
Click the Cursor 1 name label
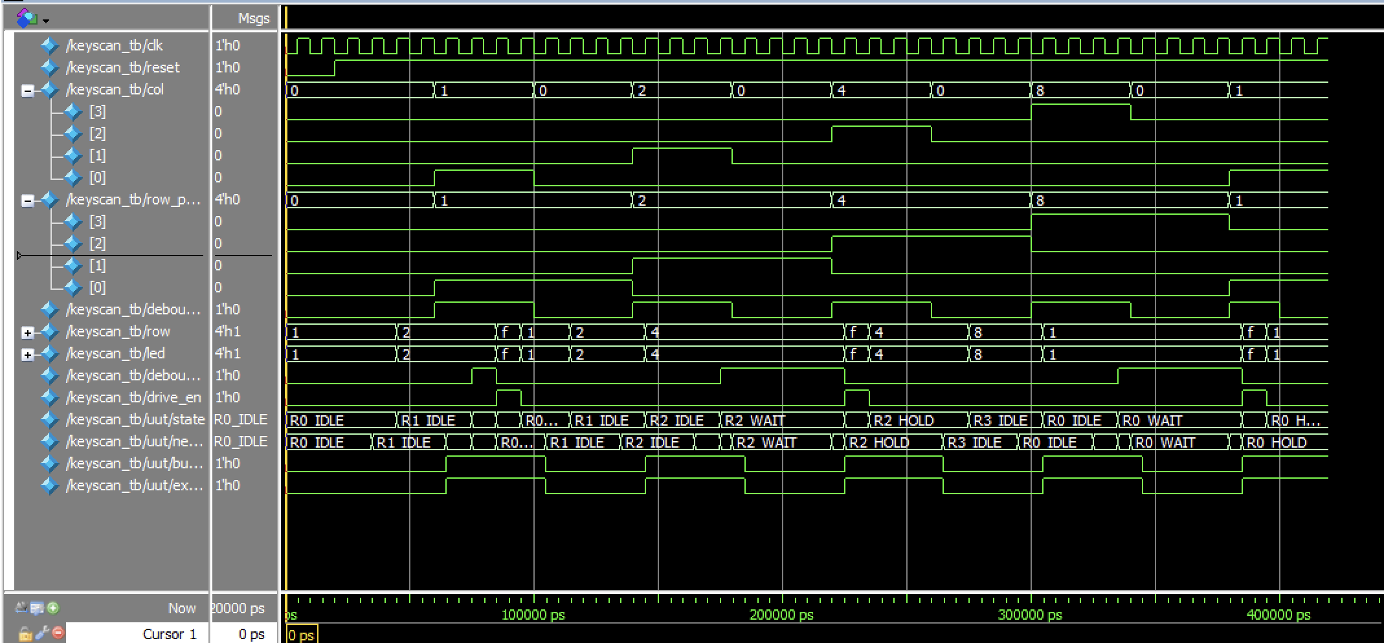coord(169,634)
